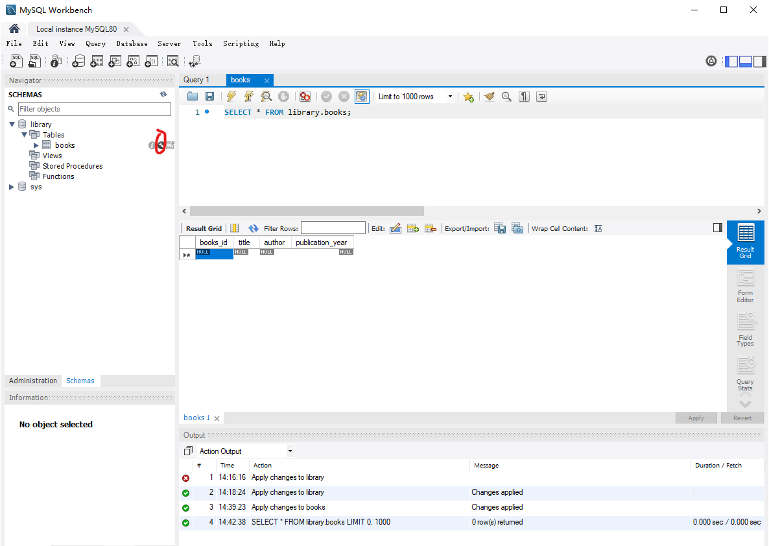Execute statement under cursor icon
Image resolution: width=769 pixels, height=546 pixels.
tap(248, 96)
